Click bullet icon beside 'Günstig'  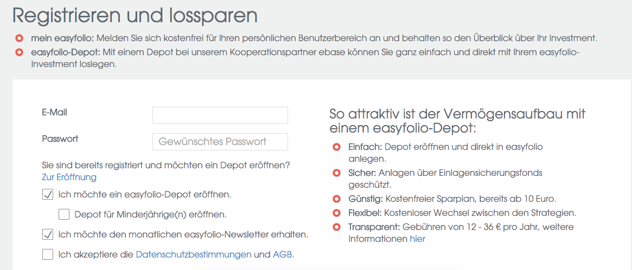(335, 199)
